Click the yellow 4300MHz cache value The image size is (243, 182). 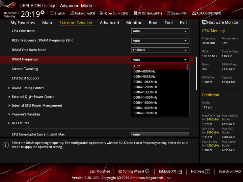pos(213,146)
